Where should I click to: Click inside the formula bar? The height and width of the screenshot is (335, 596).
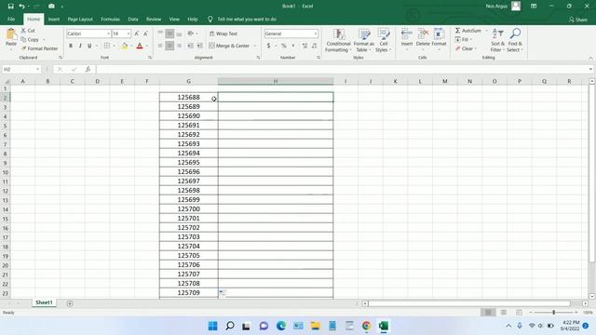[342, 69]
